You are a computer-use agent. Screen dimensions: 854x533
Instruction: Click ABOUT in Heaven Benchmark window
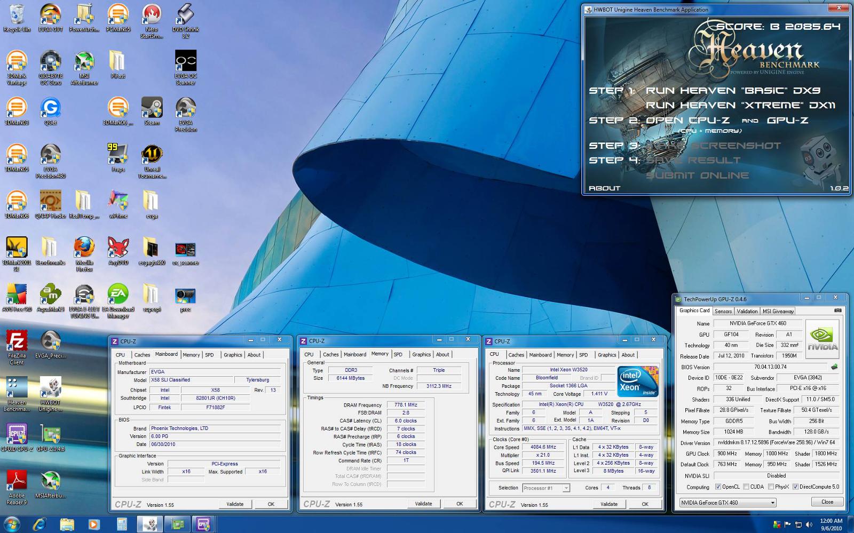tap(604, 188)
